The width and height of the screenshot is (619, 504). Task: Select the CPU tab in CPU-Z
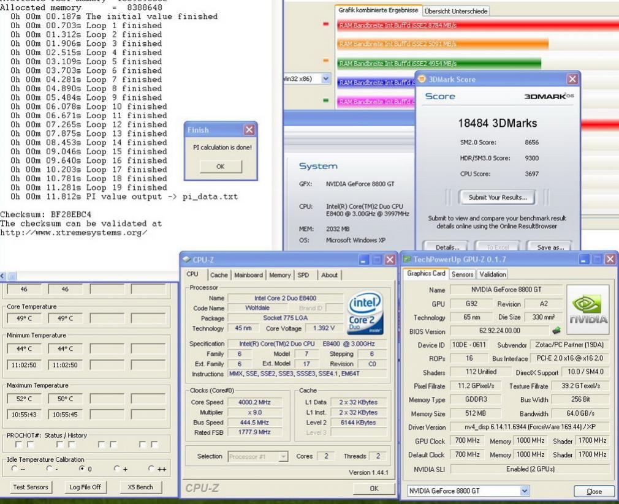click(192, 274)
